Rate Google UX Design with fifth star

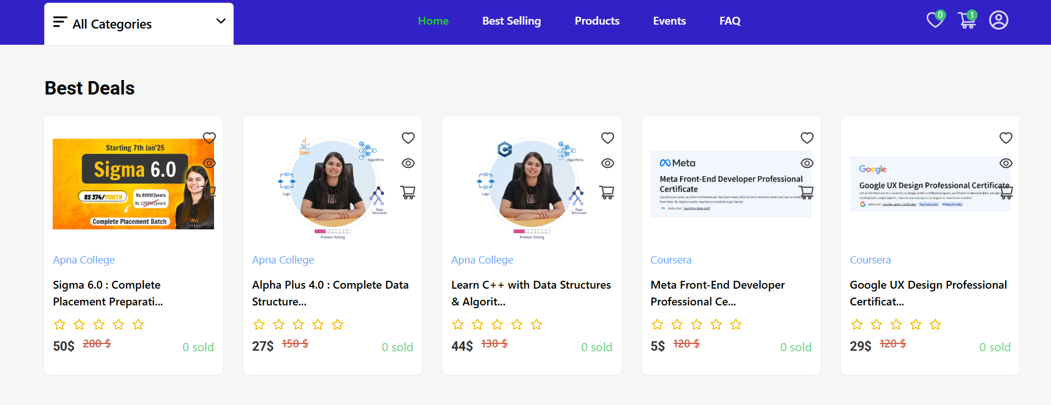(935, 324)
